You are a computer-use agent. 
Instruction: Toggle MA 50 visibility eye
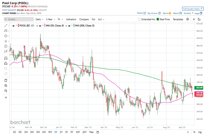tap(40, 26)
